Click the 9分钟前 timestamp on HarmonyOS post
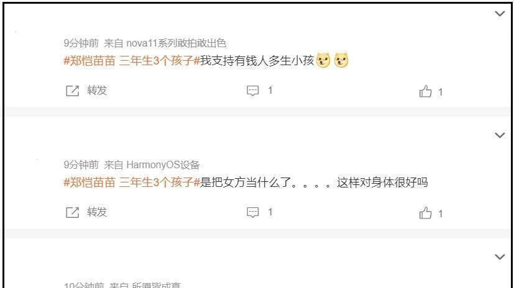This screenshot has width=514, height=288. coord(81,164)
